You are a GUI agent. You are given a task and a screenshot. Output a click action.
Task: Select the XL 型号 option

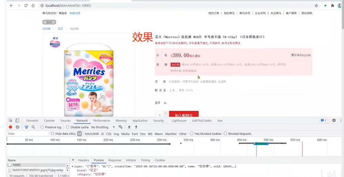point(165,103)
